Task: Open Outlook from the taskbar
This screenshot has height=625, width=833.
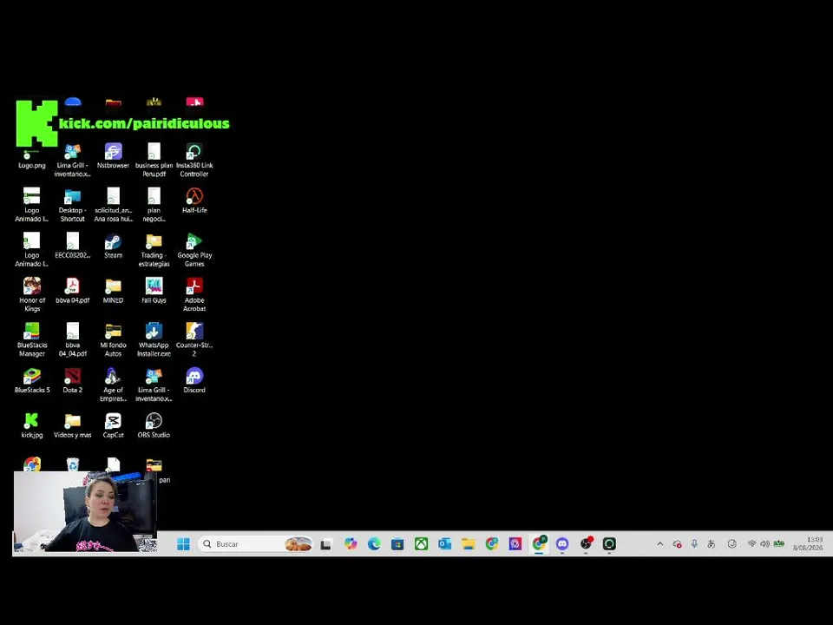Action: click(x=444, y=543)
